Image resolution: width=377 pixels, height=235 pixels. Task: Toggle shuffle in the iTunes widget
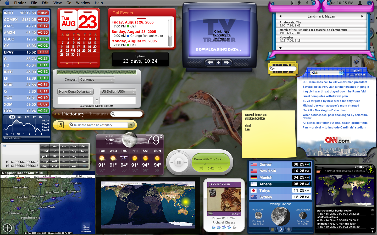(x=201, y=168)
